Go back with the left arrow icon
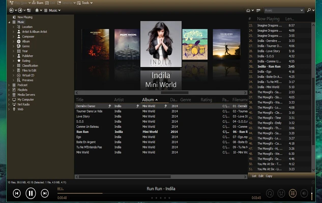Viewport: 322px width, 203px height. click(11, 10)
